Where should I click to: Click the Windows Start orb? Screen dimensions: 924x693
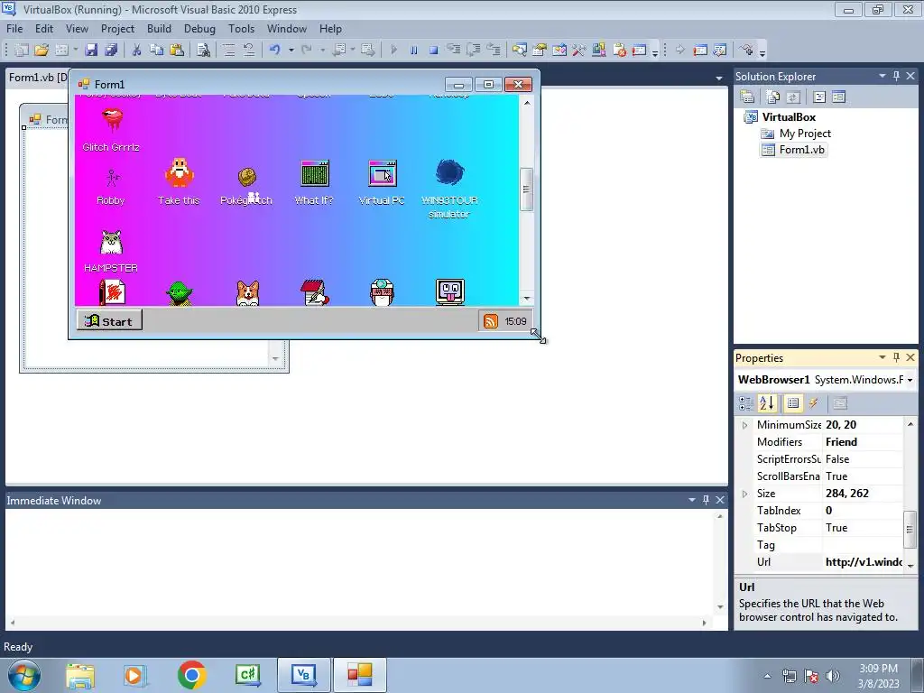[24, 675]
